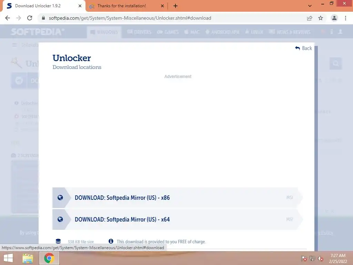Switch to Download Unlocker 1.9.2 tab

(43, 6)
